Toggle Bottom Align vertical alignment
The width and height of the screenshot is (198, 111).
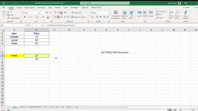click(x=61, y=13)
